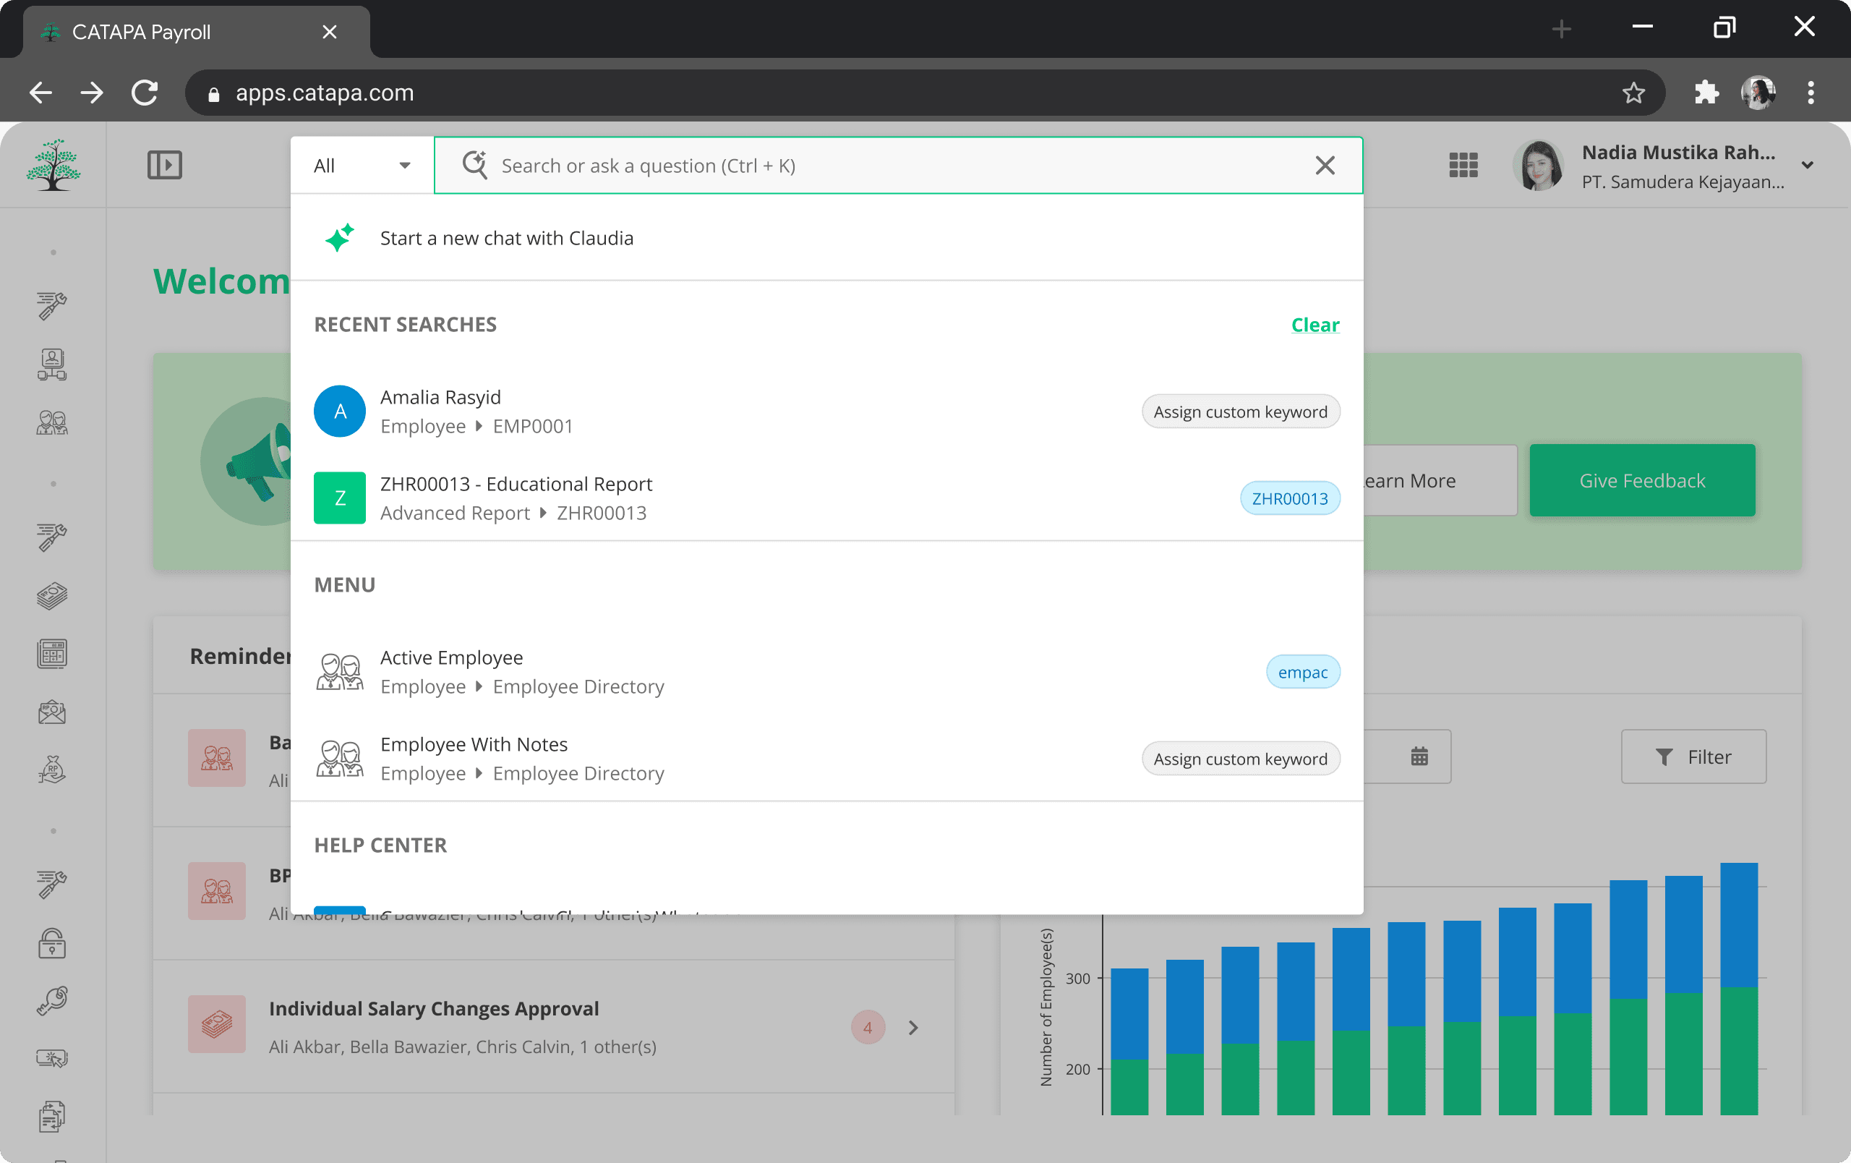The height and width of the screenshot is (1163, 1851).
Task: Open the employee sidebar icon
Action: coord(52,423)
